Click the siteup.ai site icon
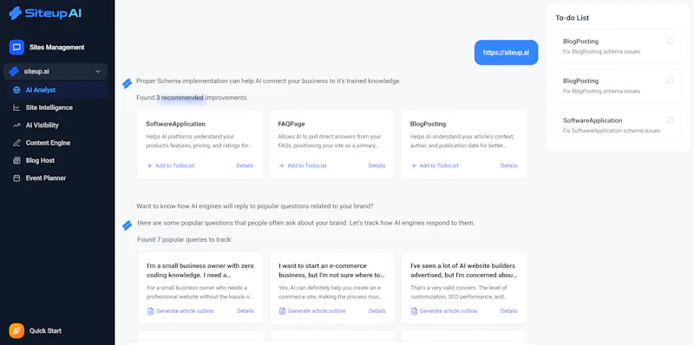Image resolution: width=694 pixels, height=345 pixels. (14, 71)
